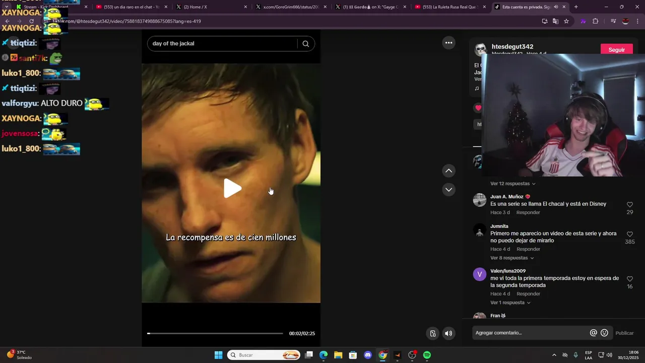The height and width of the screenshot is (363, 645).
Task: Open a new browser tab
Action: [576, 7]
